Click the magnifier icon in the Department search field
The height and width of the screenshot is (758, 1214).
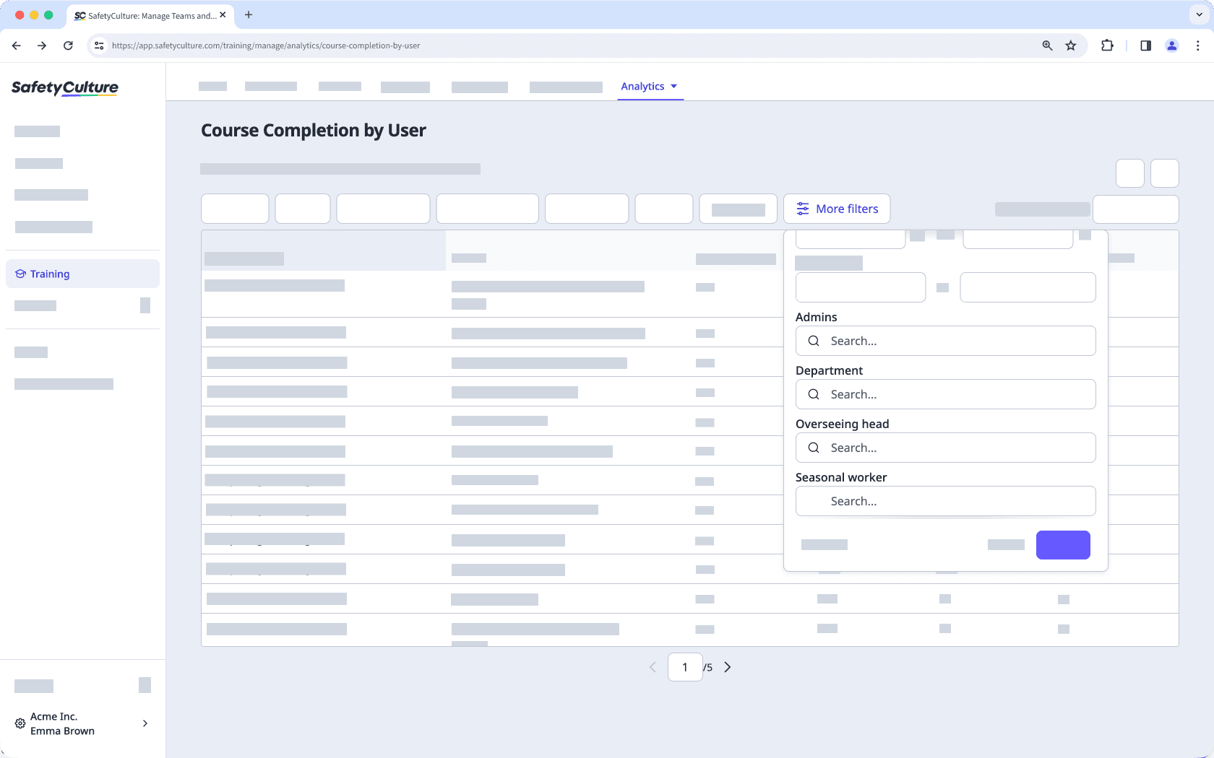point(814,394)
